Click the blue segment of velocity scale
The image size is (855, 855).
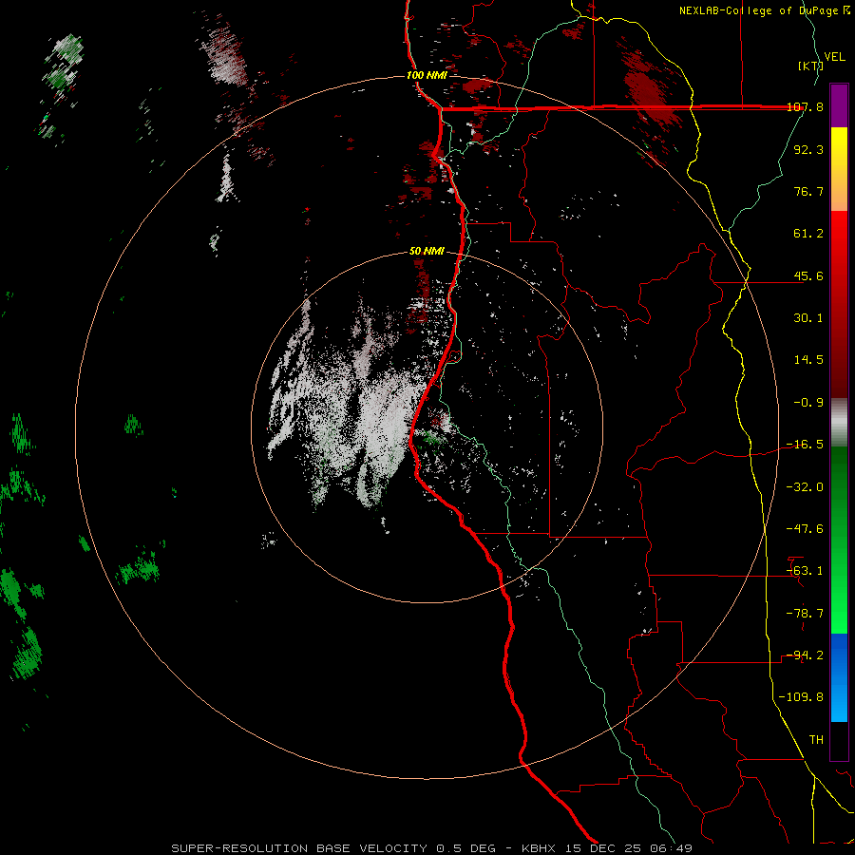click(839, 677)
